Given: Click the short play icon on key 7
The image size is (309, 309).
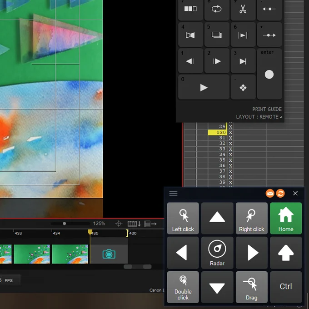Looking at the screenshot, I should tap(190, 9).
